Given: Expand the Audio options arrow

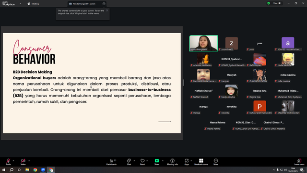Looking at the screenshot, I should click(x=13, y=161).
